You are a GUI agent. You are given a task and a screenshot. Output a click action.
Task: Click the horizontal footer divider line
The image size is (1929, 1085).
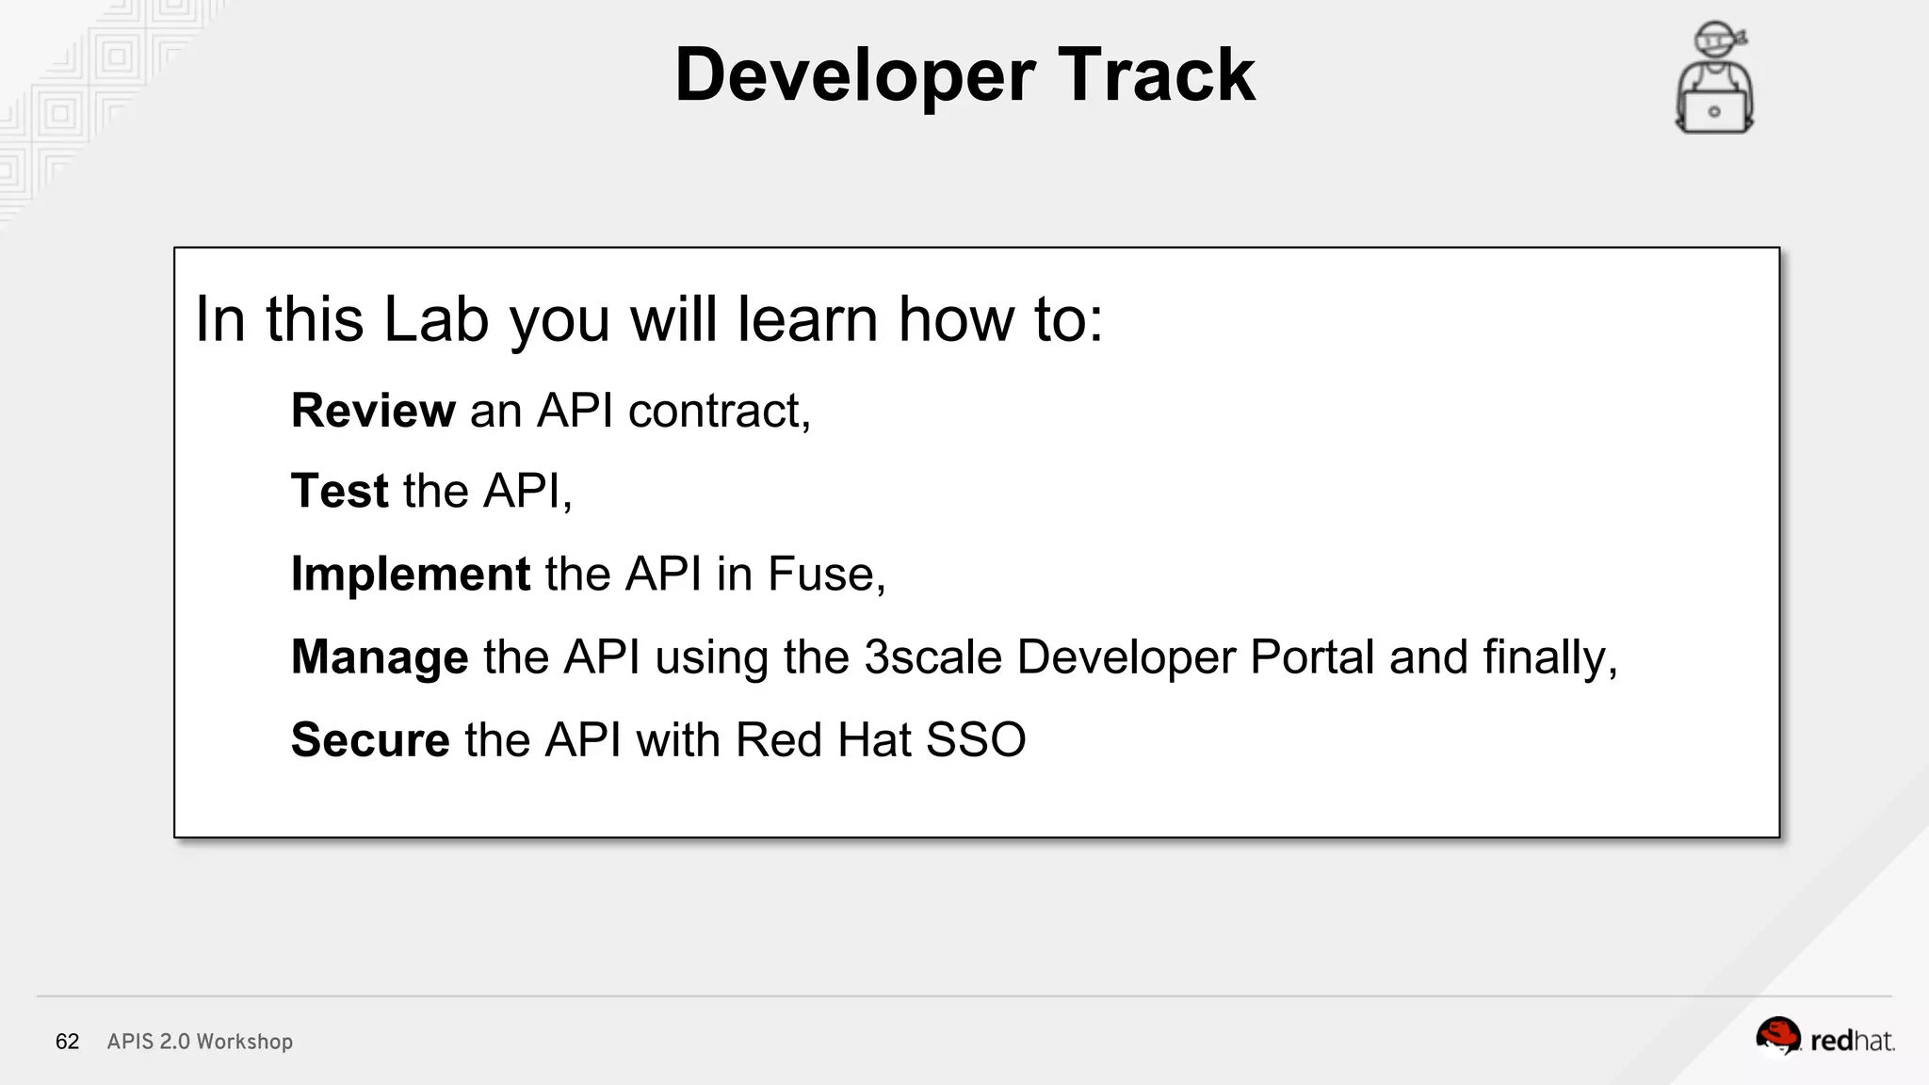coord(964,996)
